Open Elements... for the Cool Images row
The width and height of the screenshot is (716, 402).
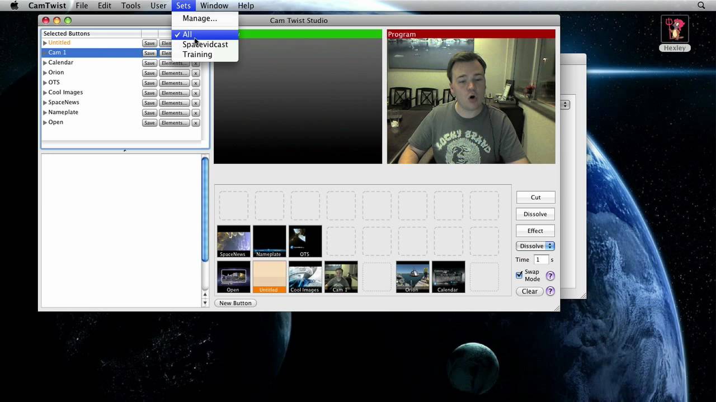[175, 93]
